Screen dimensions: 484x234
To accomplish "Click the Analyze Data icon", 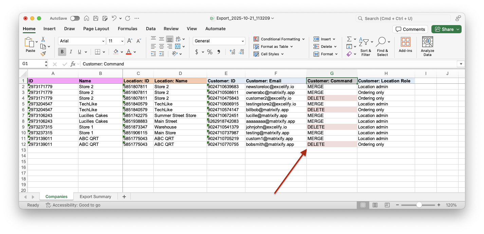I will [x=427, y=42].
